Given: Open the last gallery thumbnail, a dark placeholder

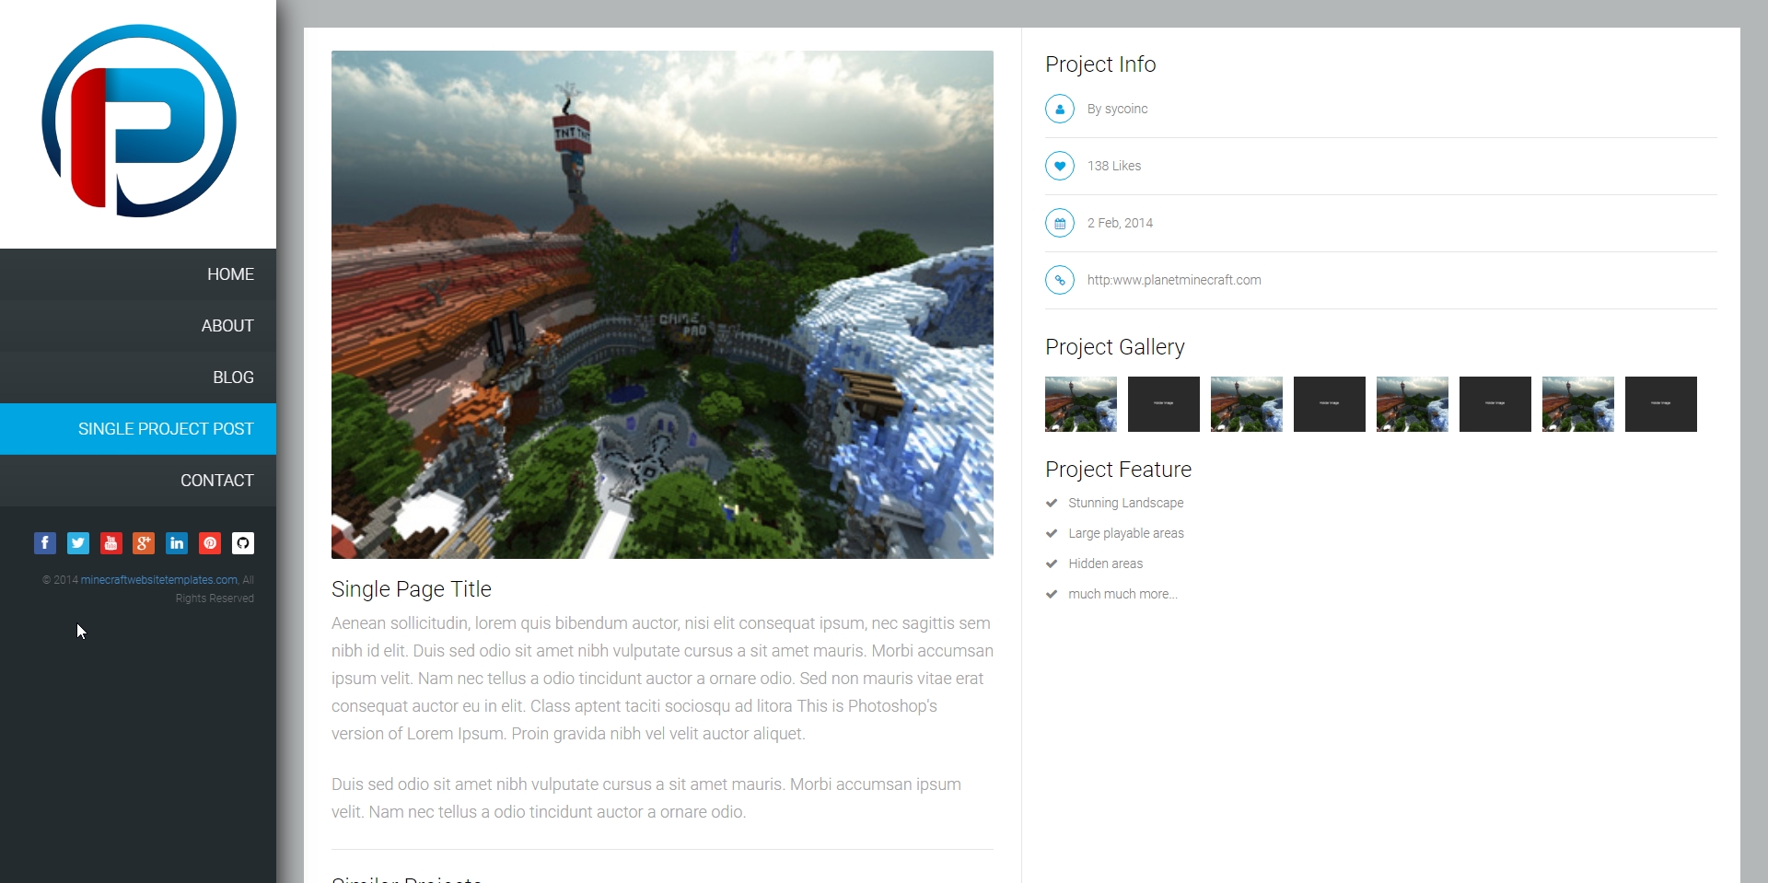Looking at the screenshot, I should click(1661, 404).
